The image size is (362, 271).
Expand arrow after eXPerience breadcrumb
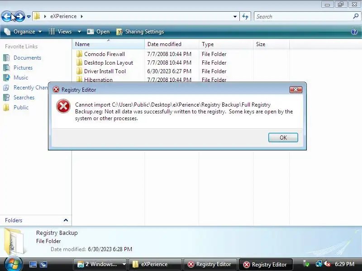coord(82,16)
